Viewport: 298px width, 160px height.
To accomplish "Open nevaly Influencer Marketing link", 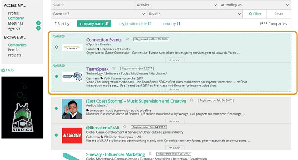I will tap(115, 154).
